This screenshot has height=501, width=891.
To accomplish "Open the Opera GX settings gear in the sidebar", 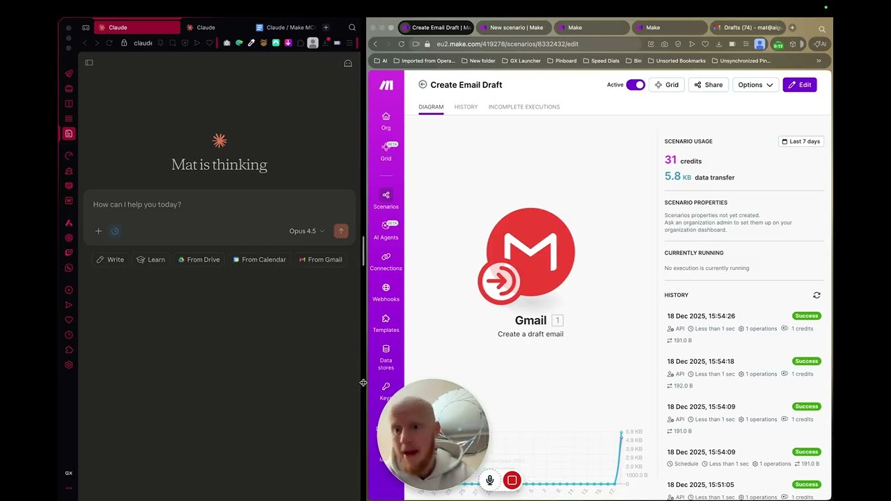I will coord(69,365).
